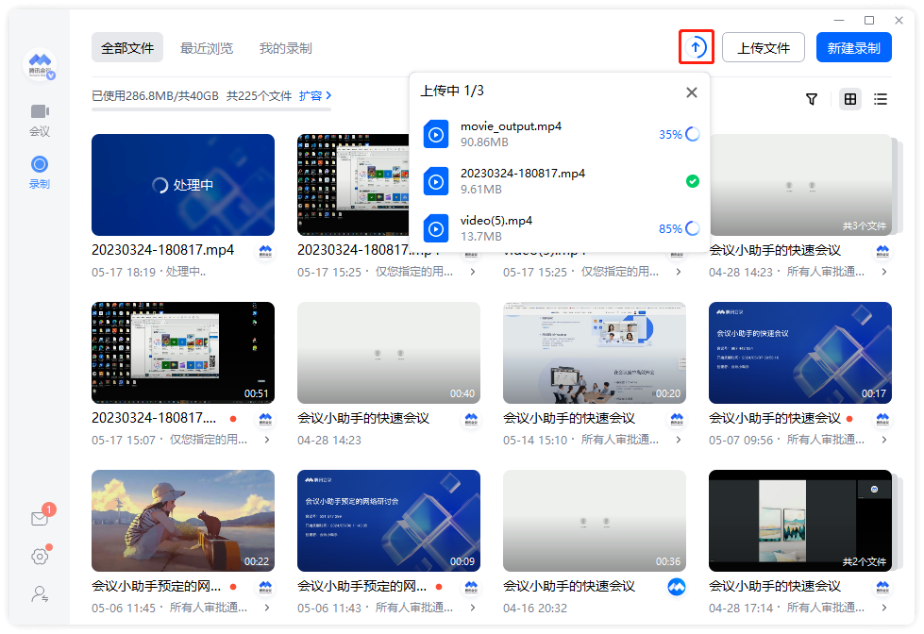
Task: Expand permissions chevron for 05-07 09:56 recording
Action: (x=884, y=440)
